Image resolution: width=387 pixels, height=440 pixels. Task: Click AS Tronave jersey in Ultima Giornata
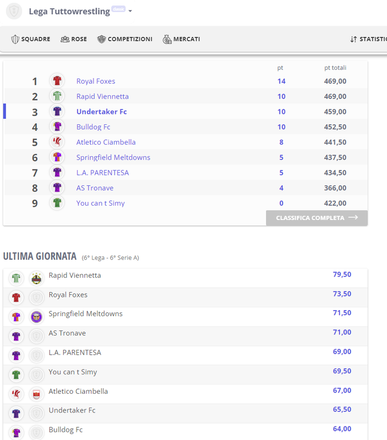pos(16,336)
